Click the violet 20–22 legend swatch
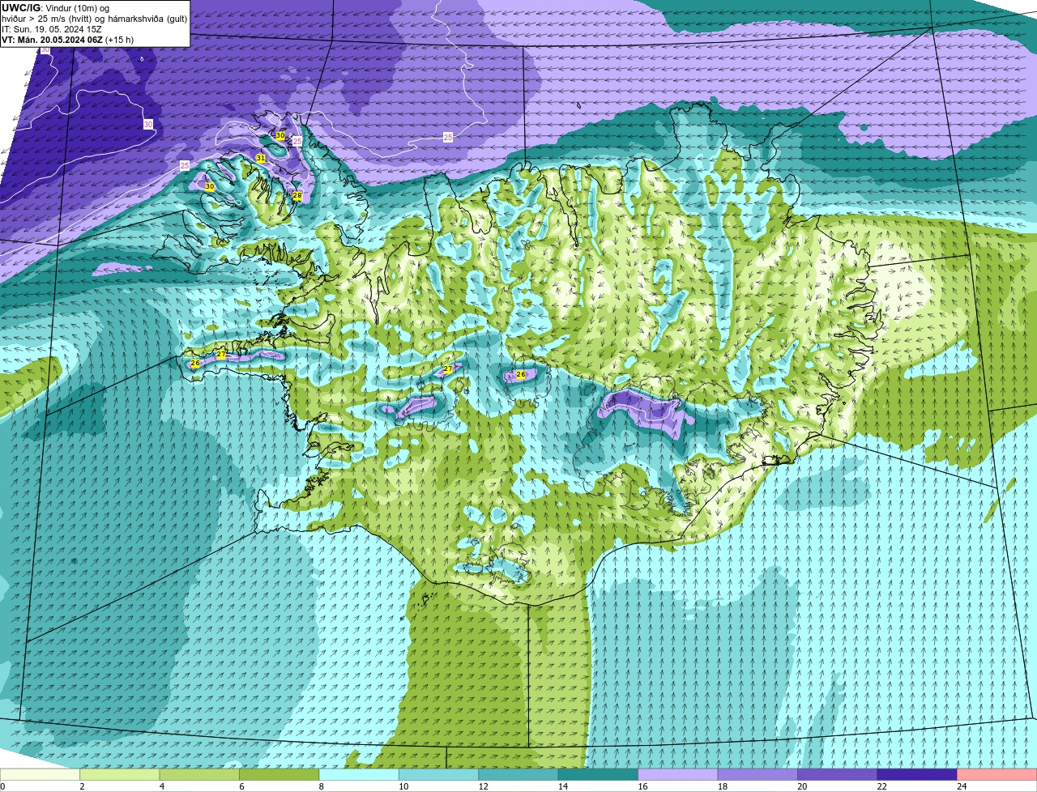This screenshot has height=792, width=1037. pyautogui.click(x=838, y=775)
